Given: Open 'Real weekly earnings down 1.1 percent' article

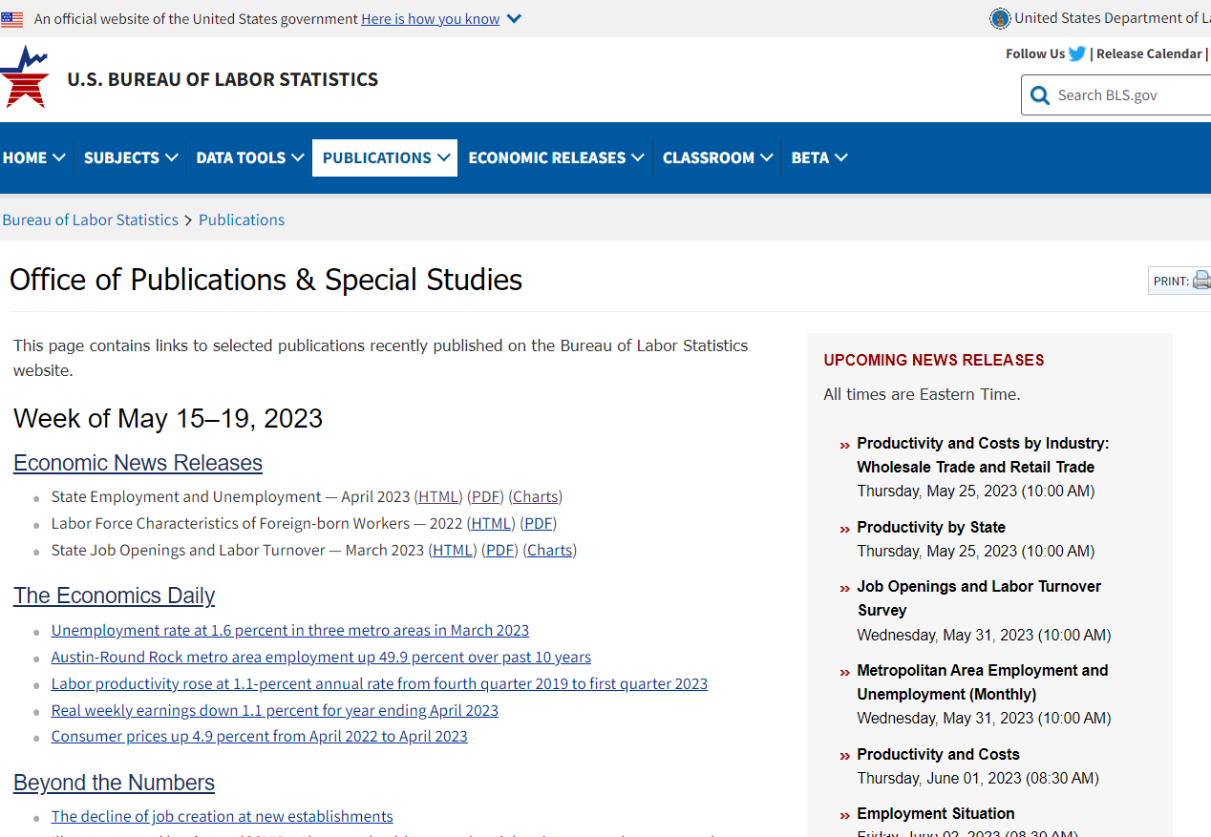Looking at the screenshot, I should [x=275, y=710].
